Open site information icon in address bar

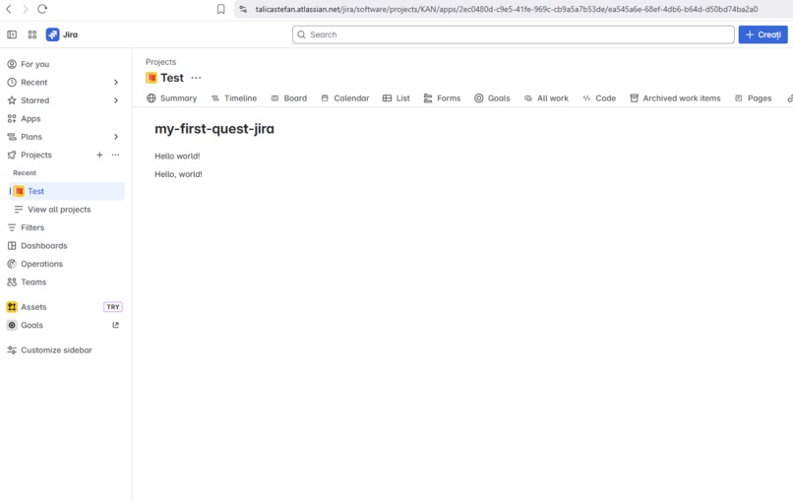243,9
